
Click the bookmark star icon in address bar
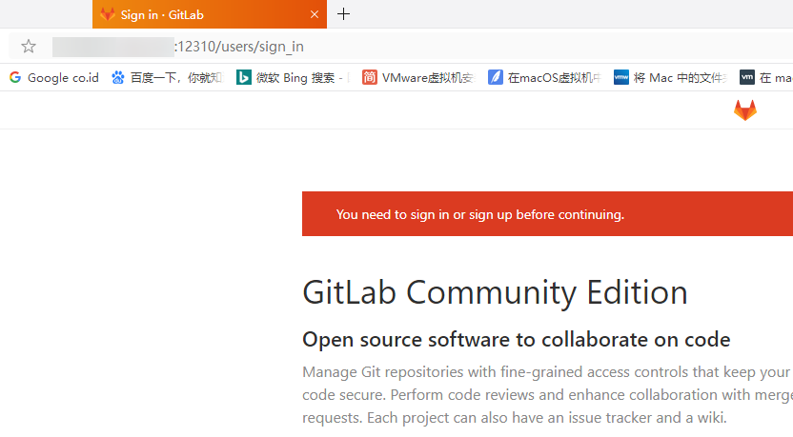pyautogui.click(x=29, y=47)
